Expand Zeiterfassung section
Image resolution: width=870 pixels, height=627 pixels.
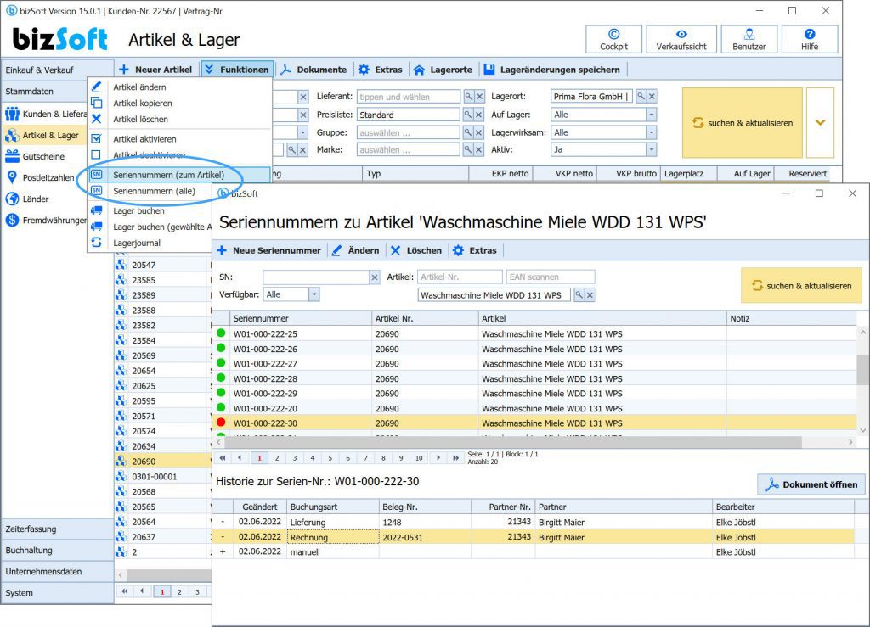(58, 529)
